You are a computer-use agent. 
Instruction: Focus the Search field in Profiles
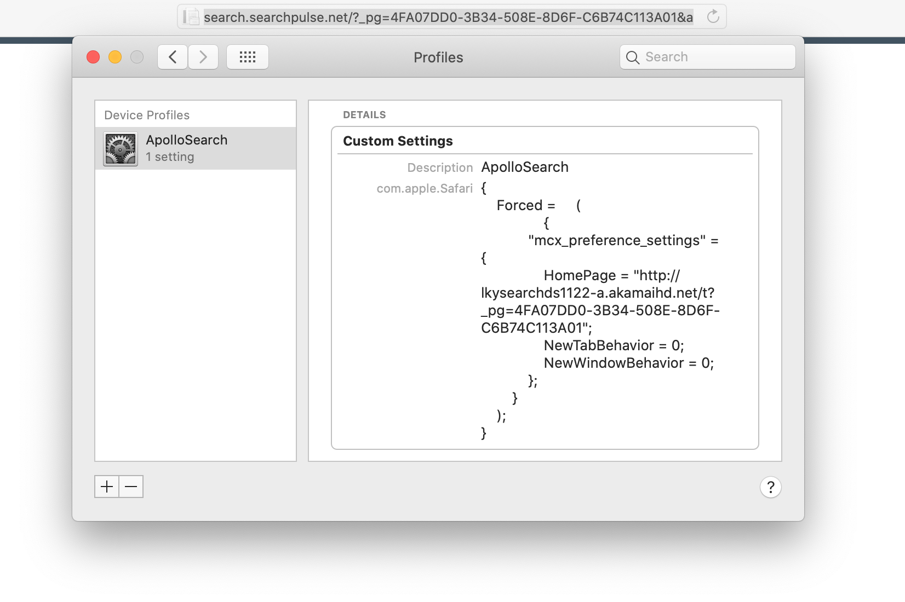708,57
